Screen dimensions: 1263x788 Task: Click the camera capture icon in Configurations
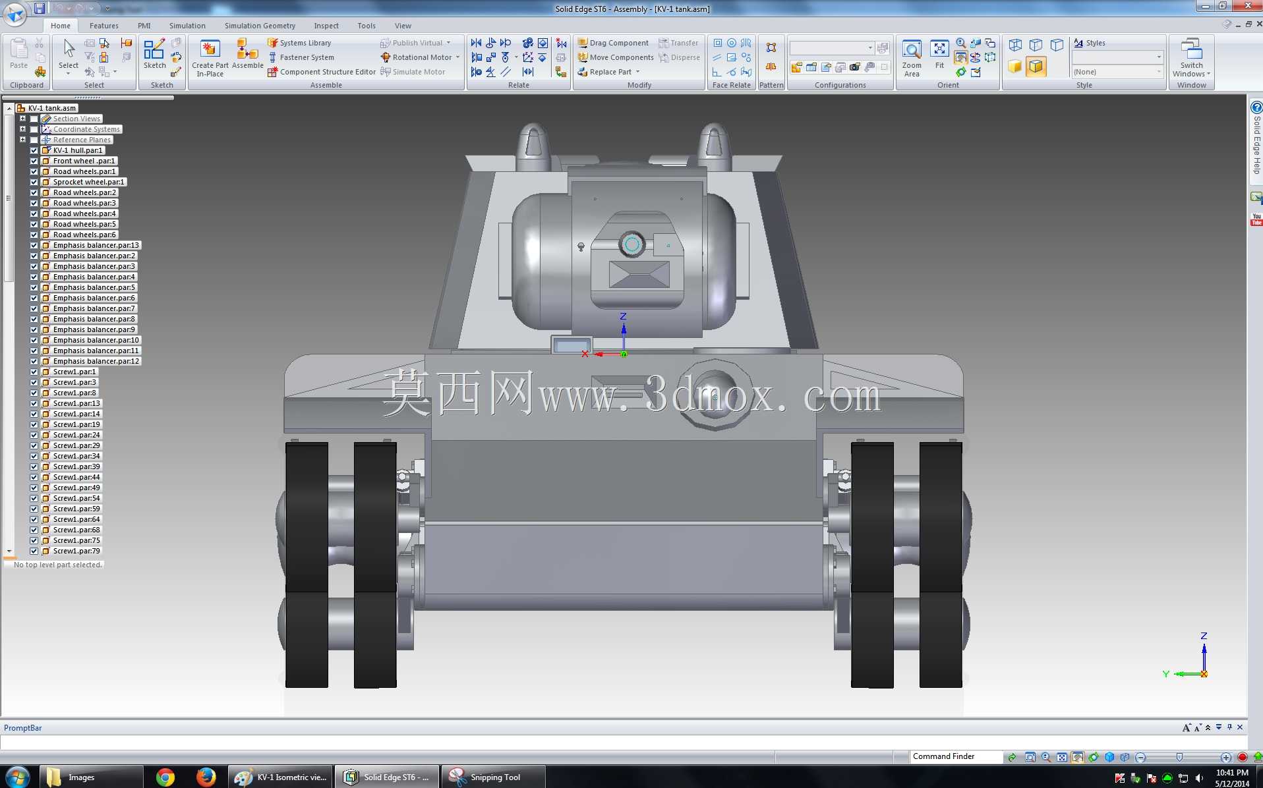855,67
